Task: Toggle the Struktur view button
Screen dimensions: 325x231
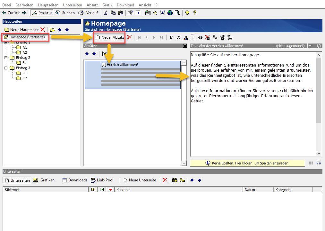Action: tap(42, 13)
